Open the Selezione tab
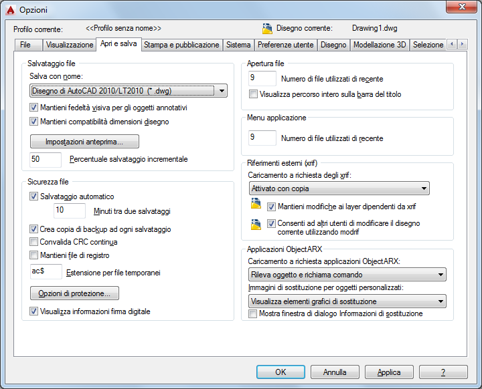This screenshot has width=482, height=389. [428, 45]
